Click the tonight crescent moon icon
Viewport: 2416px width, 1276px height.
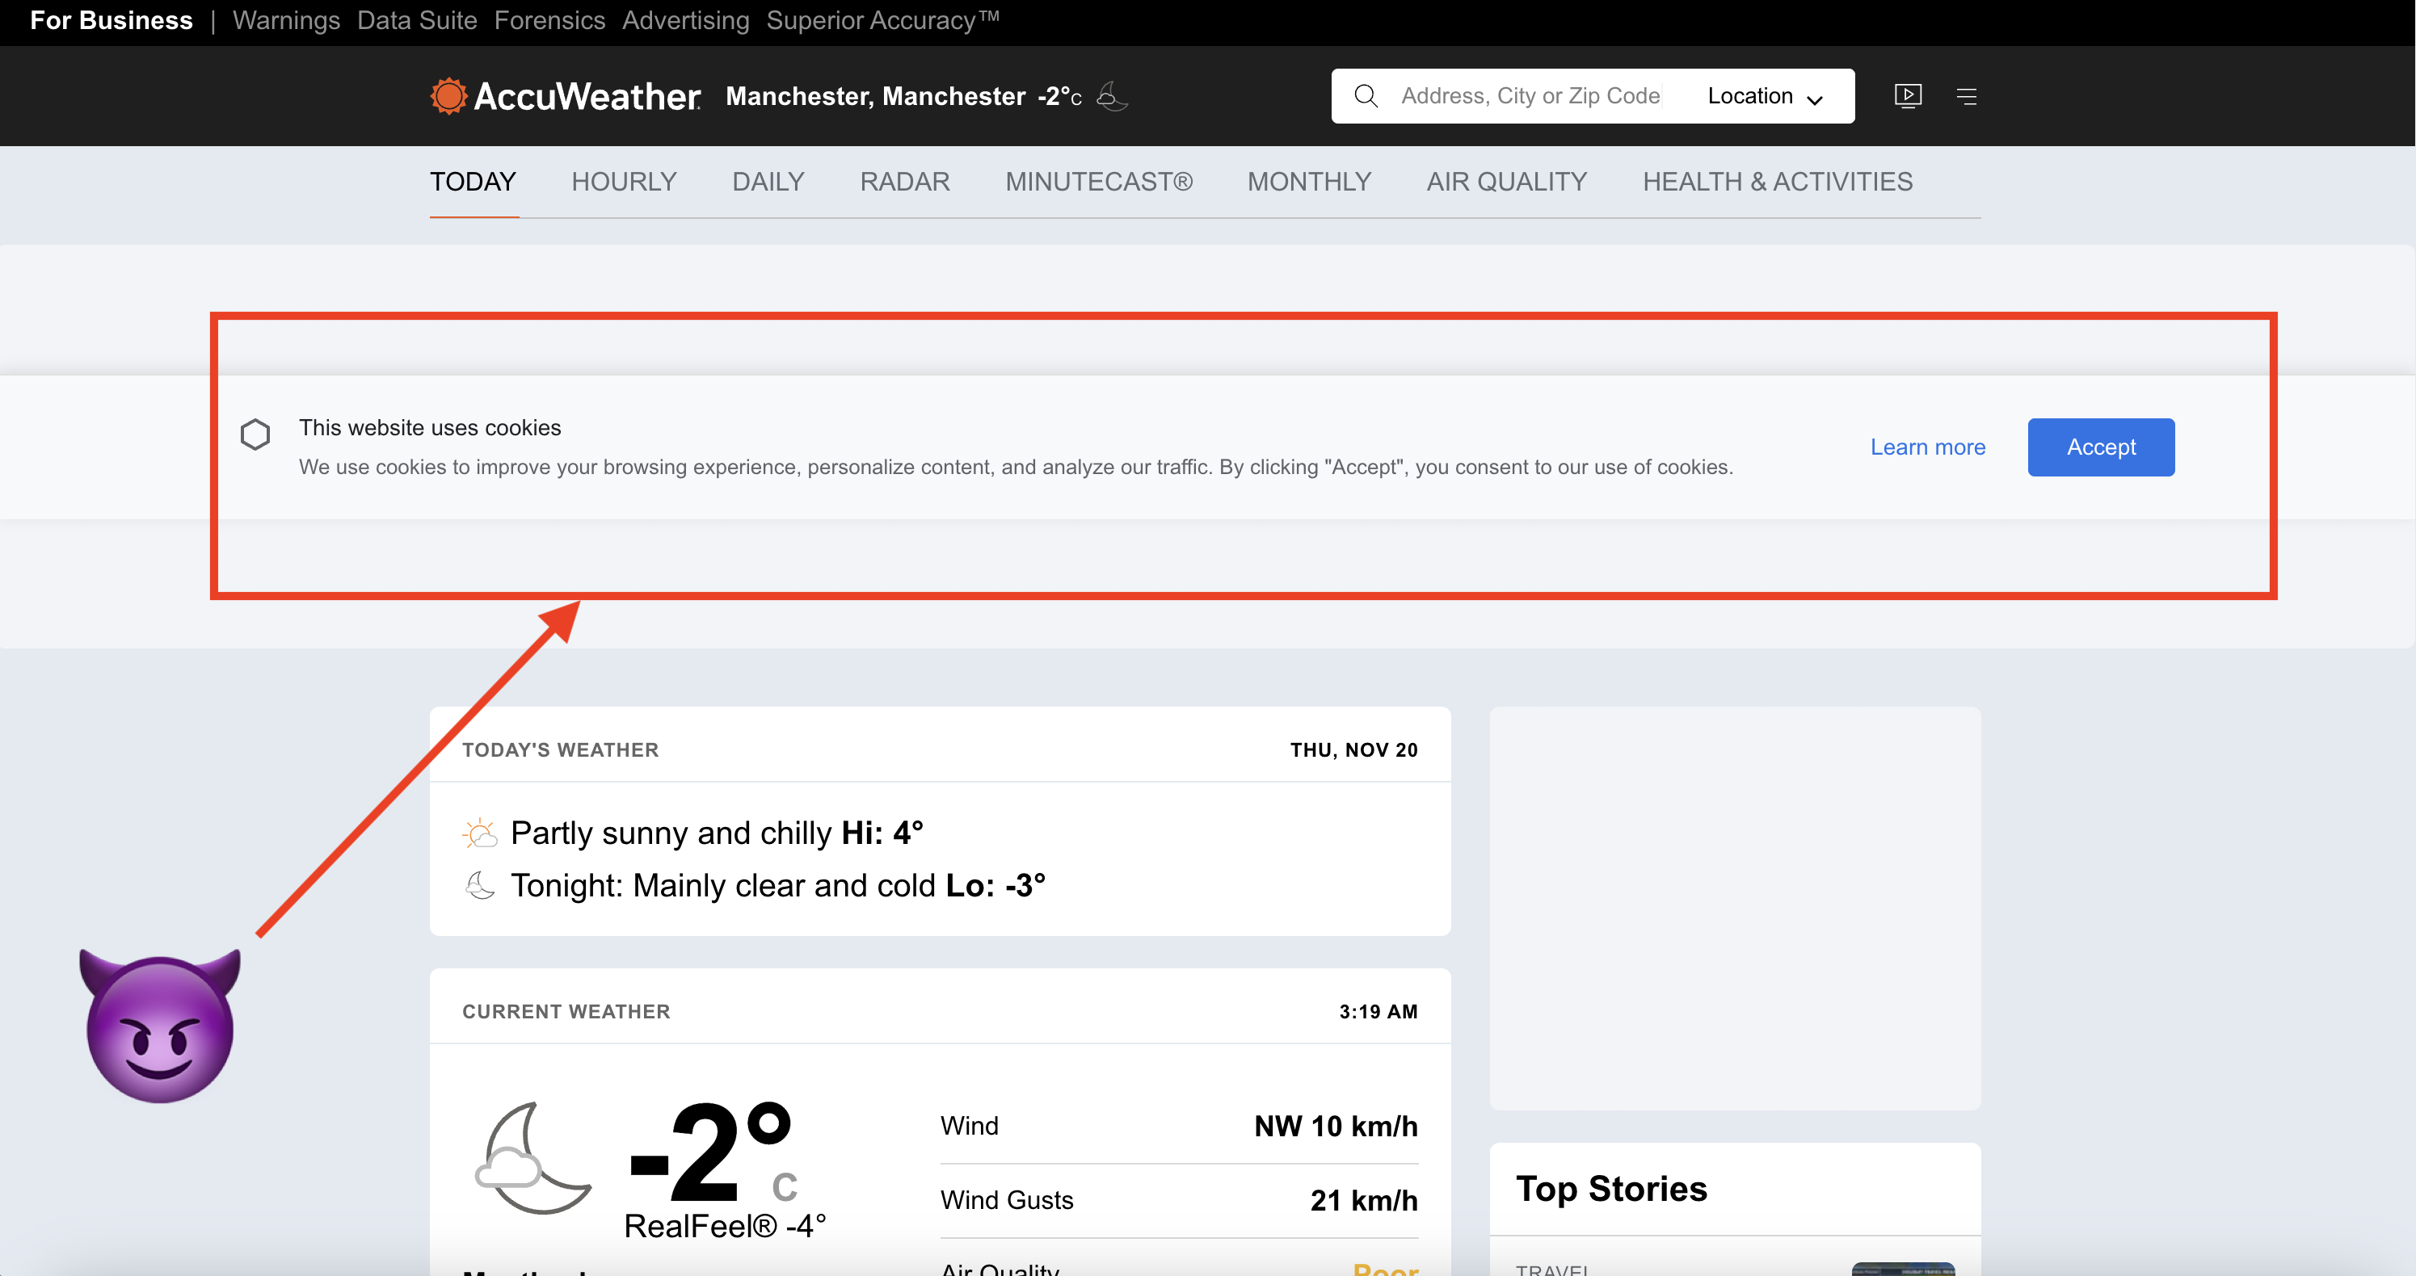point(480,885)
